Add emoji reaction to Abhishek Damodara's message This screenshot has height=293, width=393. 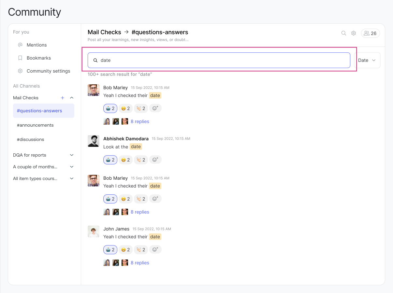(x=155, y=160)
